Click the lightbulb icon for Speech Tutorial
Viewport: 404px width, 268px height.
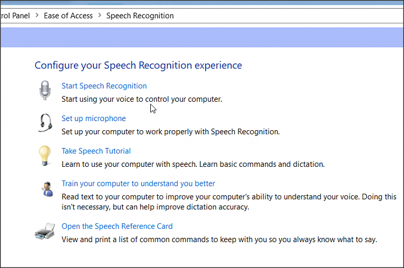[44, 156]
